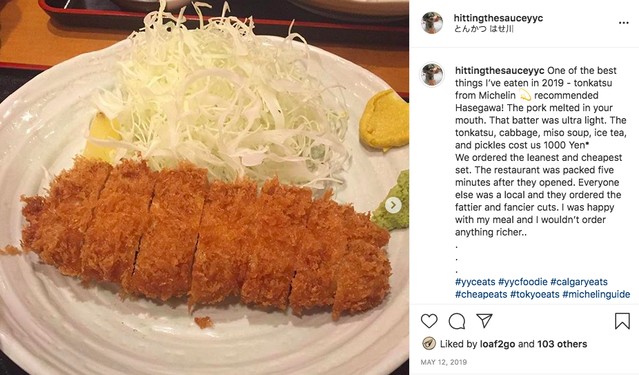Click the avatar beside the caption

432,75
